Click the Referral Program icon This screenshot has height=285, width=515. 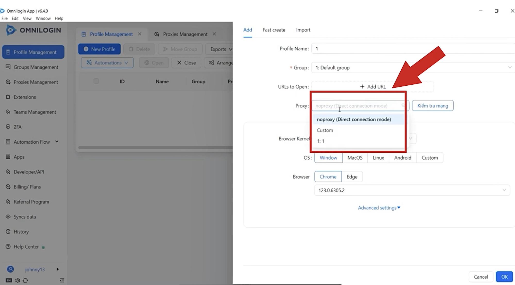click(8, 202)
